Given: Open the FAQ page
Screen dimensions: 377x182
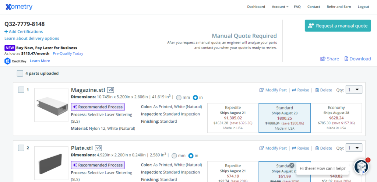Looking at the screenshot, I should [297, 7].
